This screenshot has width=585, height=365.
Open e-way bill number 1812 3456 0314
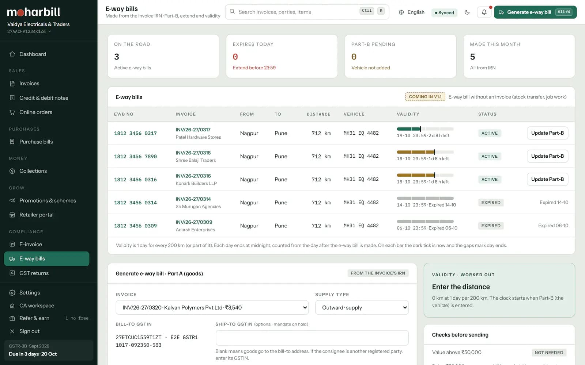pos(135,203)
